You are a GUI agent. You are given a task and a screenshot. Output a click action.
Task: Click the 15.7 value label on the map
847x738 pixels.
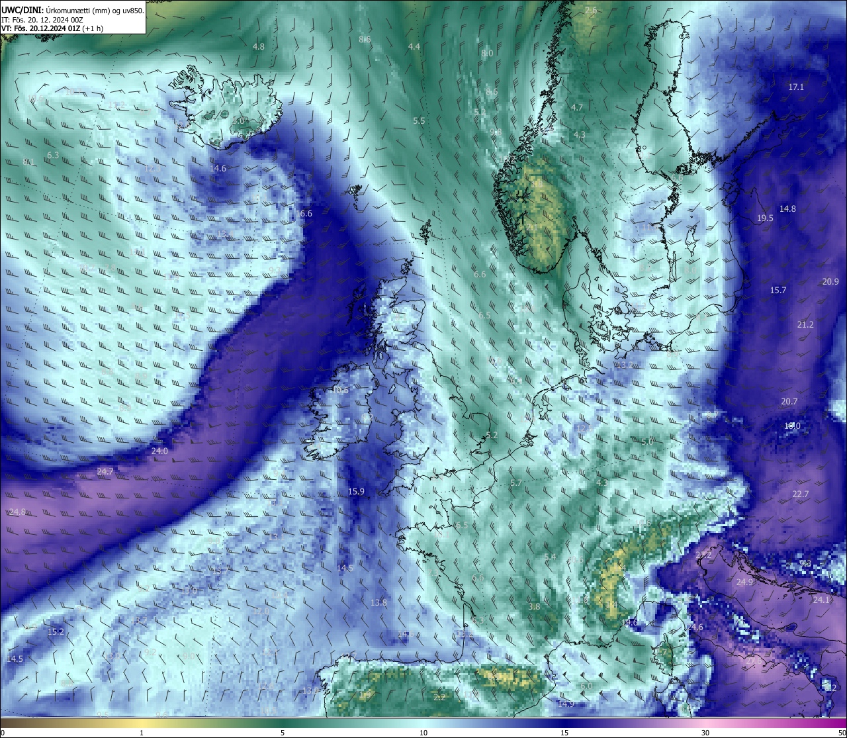point(778,290)
